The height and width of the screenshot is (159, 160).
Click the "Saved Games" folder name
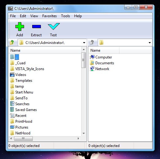click(26, 110)
